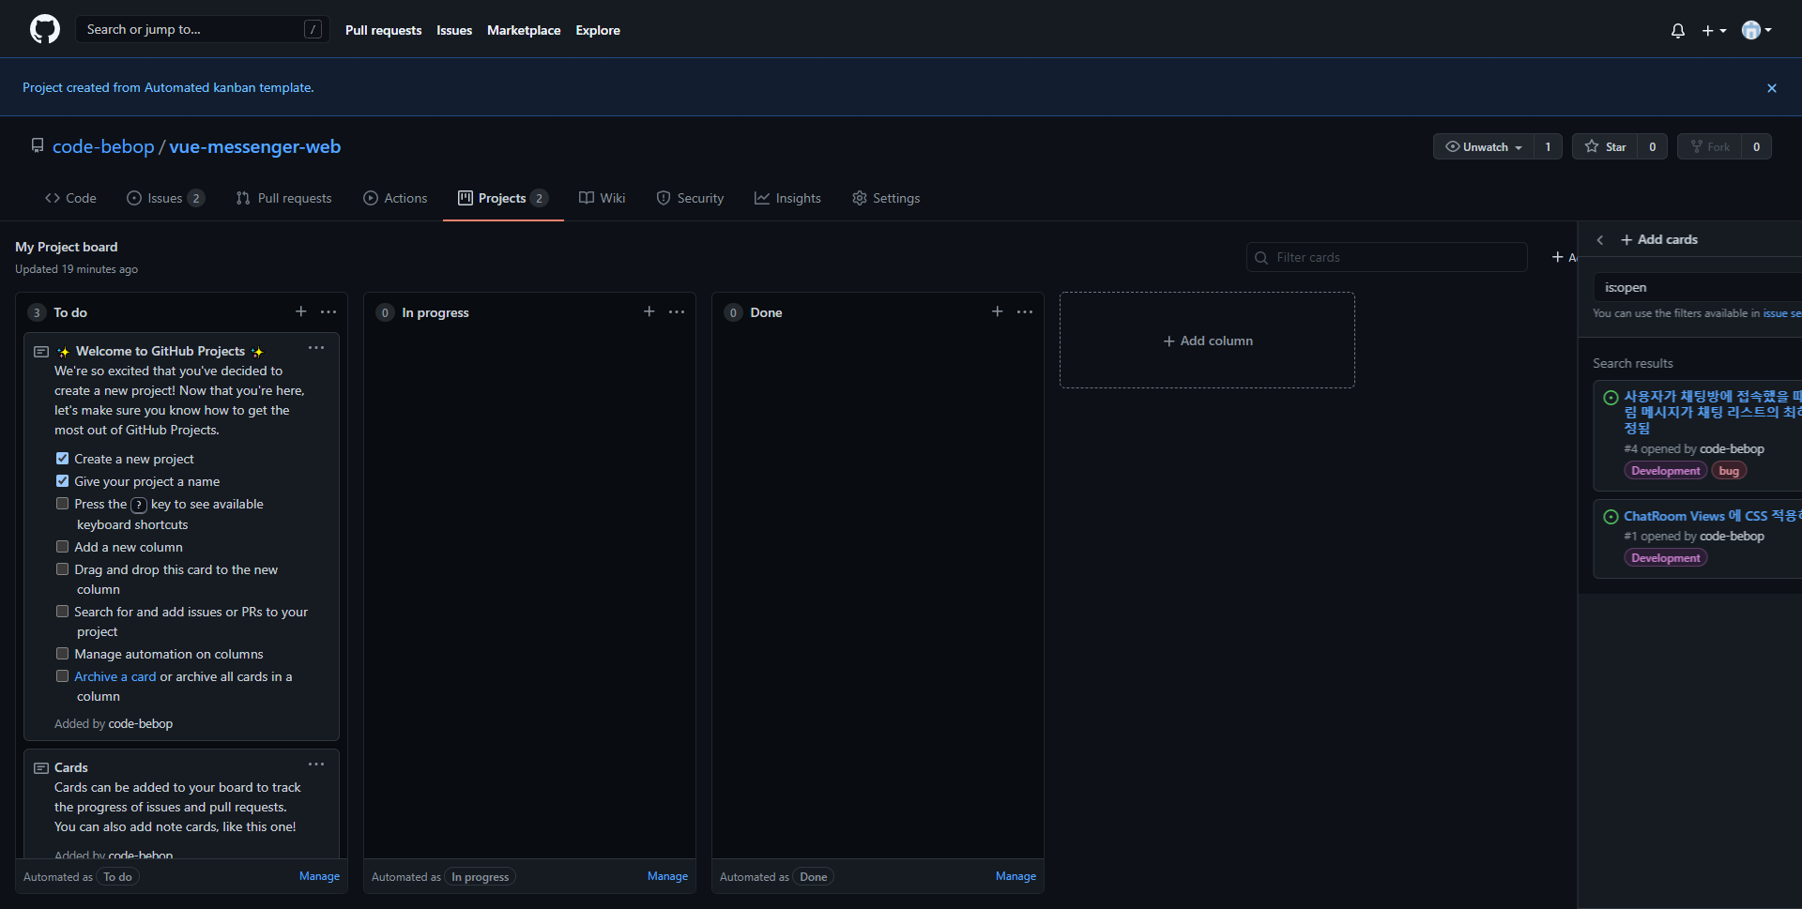Image resolution: width=1802 pixels, height=909 pixels.
Task: Open the notifications bell
Action: click(1677, 30)
